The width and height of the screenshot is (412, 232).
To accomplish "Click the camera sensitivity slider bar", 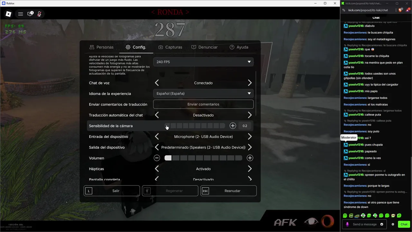I will point(195,126).
